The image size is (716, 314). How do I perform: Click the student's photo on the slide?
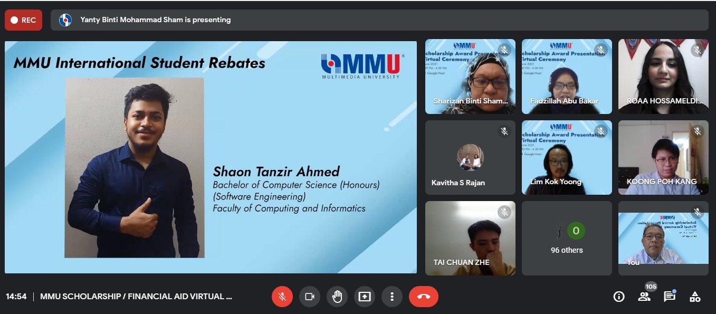tap(135, 168)
